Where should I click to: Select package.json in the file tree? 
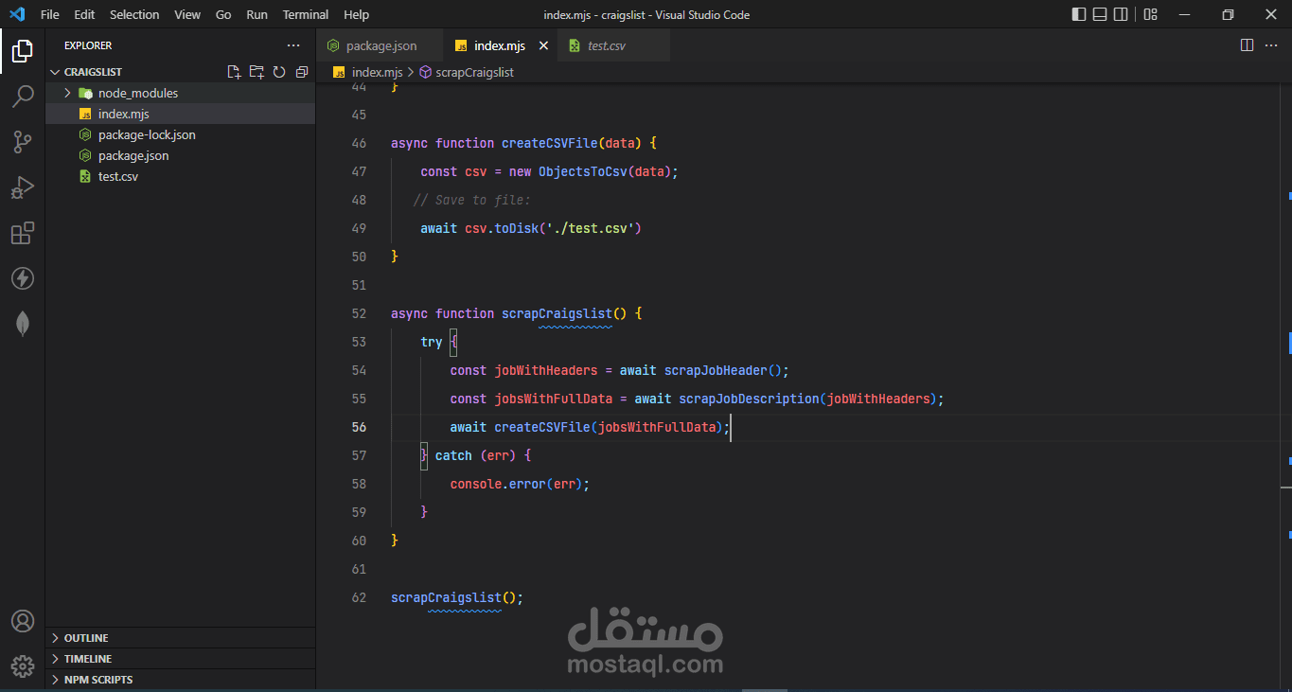(x=180, y=155)
